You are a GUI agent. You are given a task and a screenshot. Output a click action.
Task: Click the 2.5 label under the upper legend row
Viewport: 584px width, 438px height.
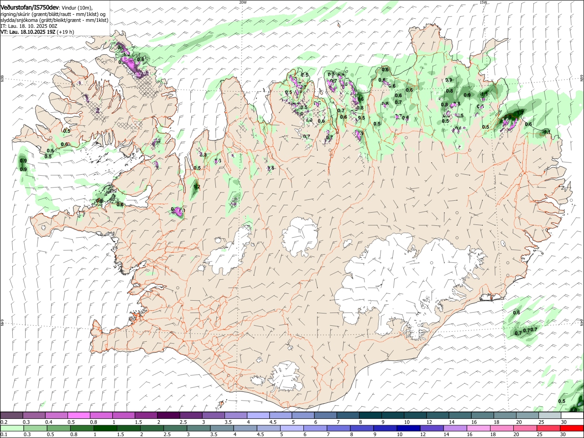click(x=183, y=422)
